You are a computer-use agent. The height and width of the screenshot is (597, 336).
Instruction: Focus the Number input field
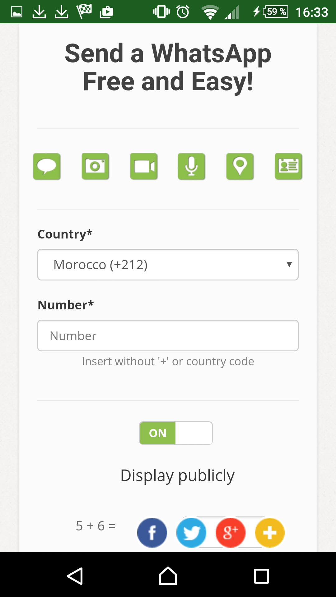coord(168,336)
